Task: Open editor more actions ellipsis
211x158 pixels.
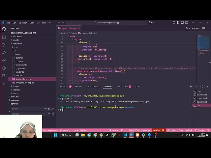Action: (x=208, y=28)
